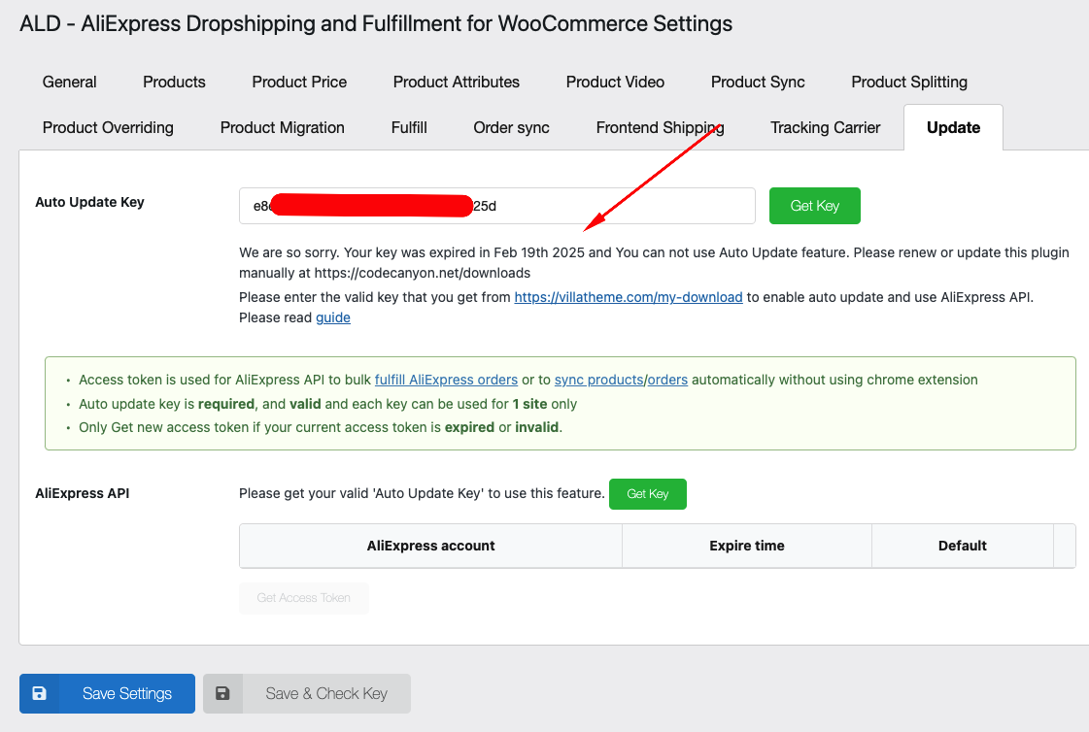Open the Product Price tab
Screen dimensions: 1089x732
tap(299, 82)
